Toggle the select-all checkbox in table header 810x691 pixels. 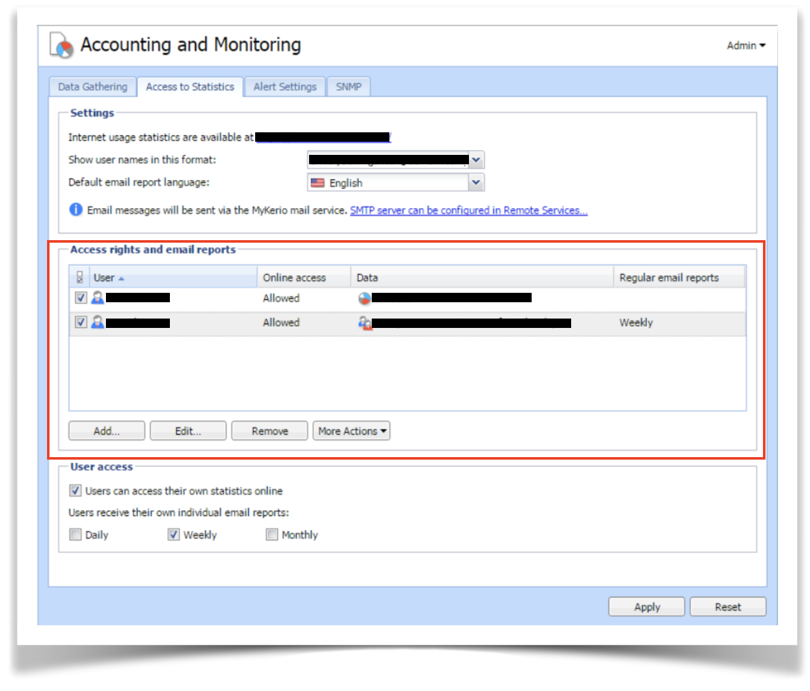coord(80,277)
